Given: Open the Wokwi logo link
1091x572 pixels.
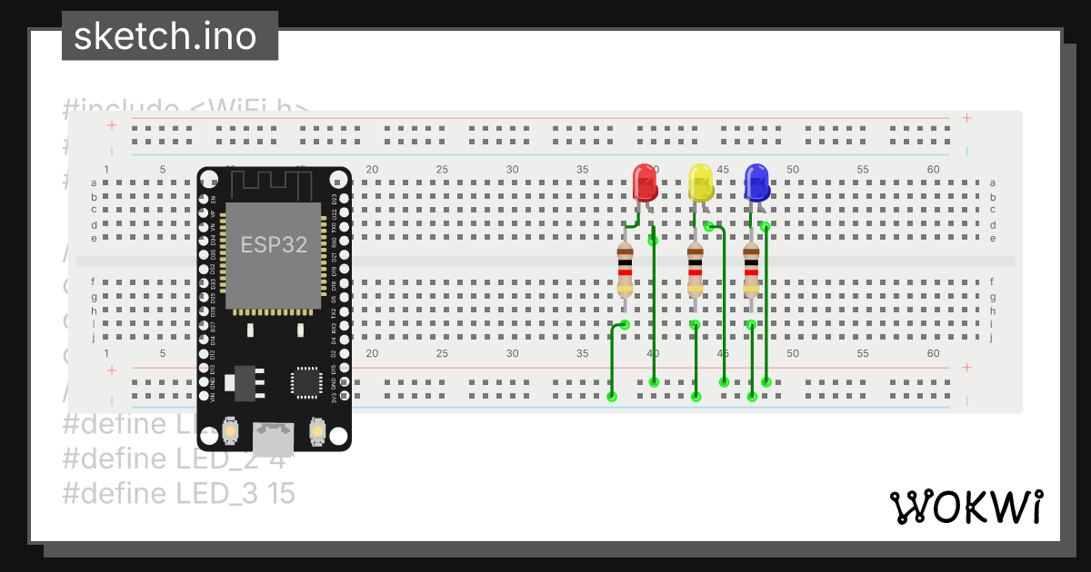Looking at the screenshot, I should pos(966,506).
